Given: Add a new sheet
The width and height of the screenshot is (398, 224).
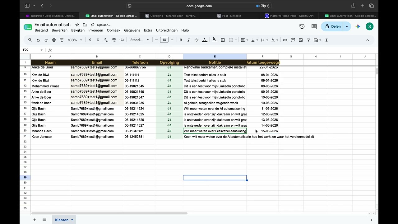Looking at the screenshot, I should coord(35,220).
